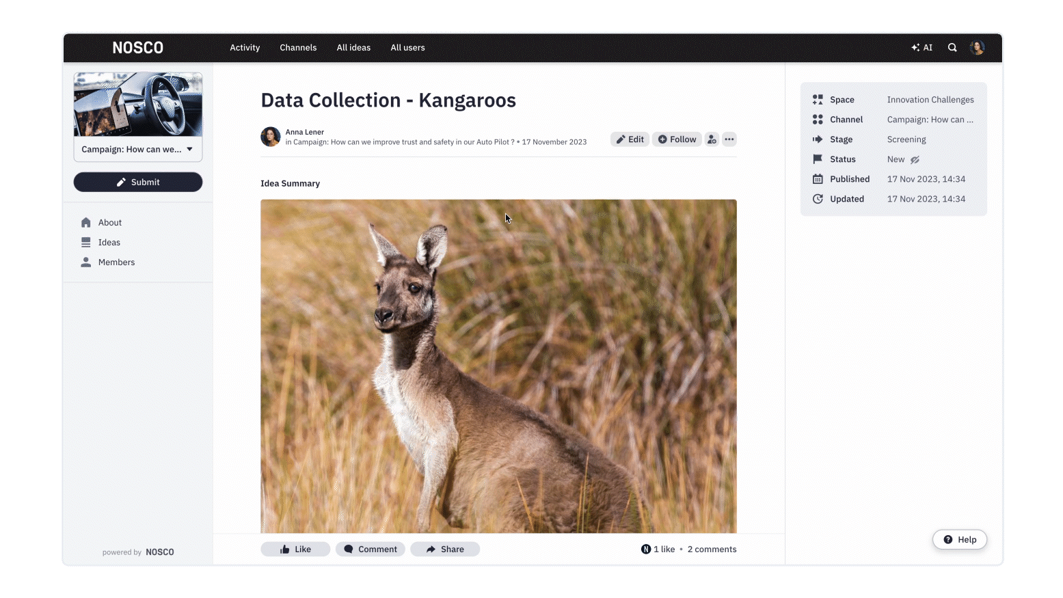Image resolution: width=1063 pixels, height=598 pixels.
Task: Click the NOSCO logo in header
Action: (x=138, y=48)
